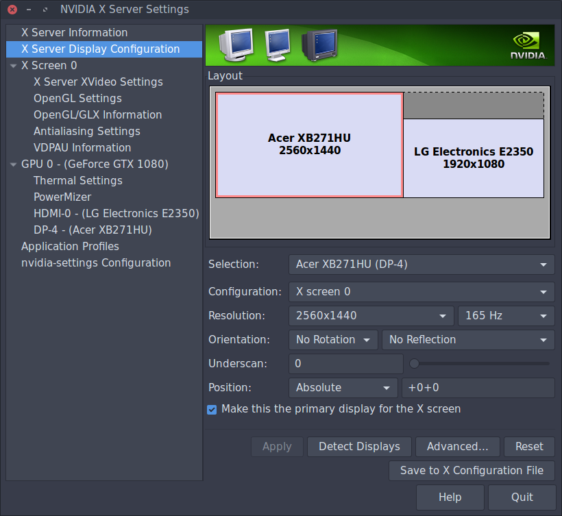
Task: Go to Thermal Settings
Action: click(x=77, y=181)
